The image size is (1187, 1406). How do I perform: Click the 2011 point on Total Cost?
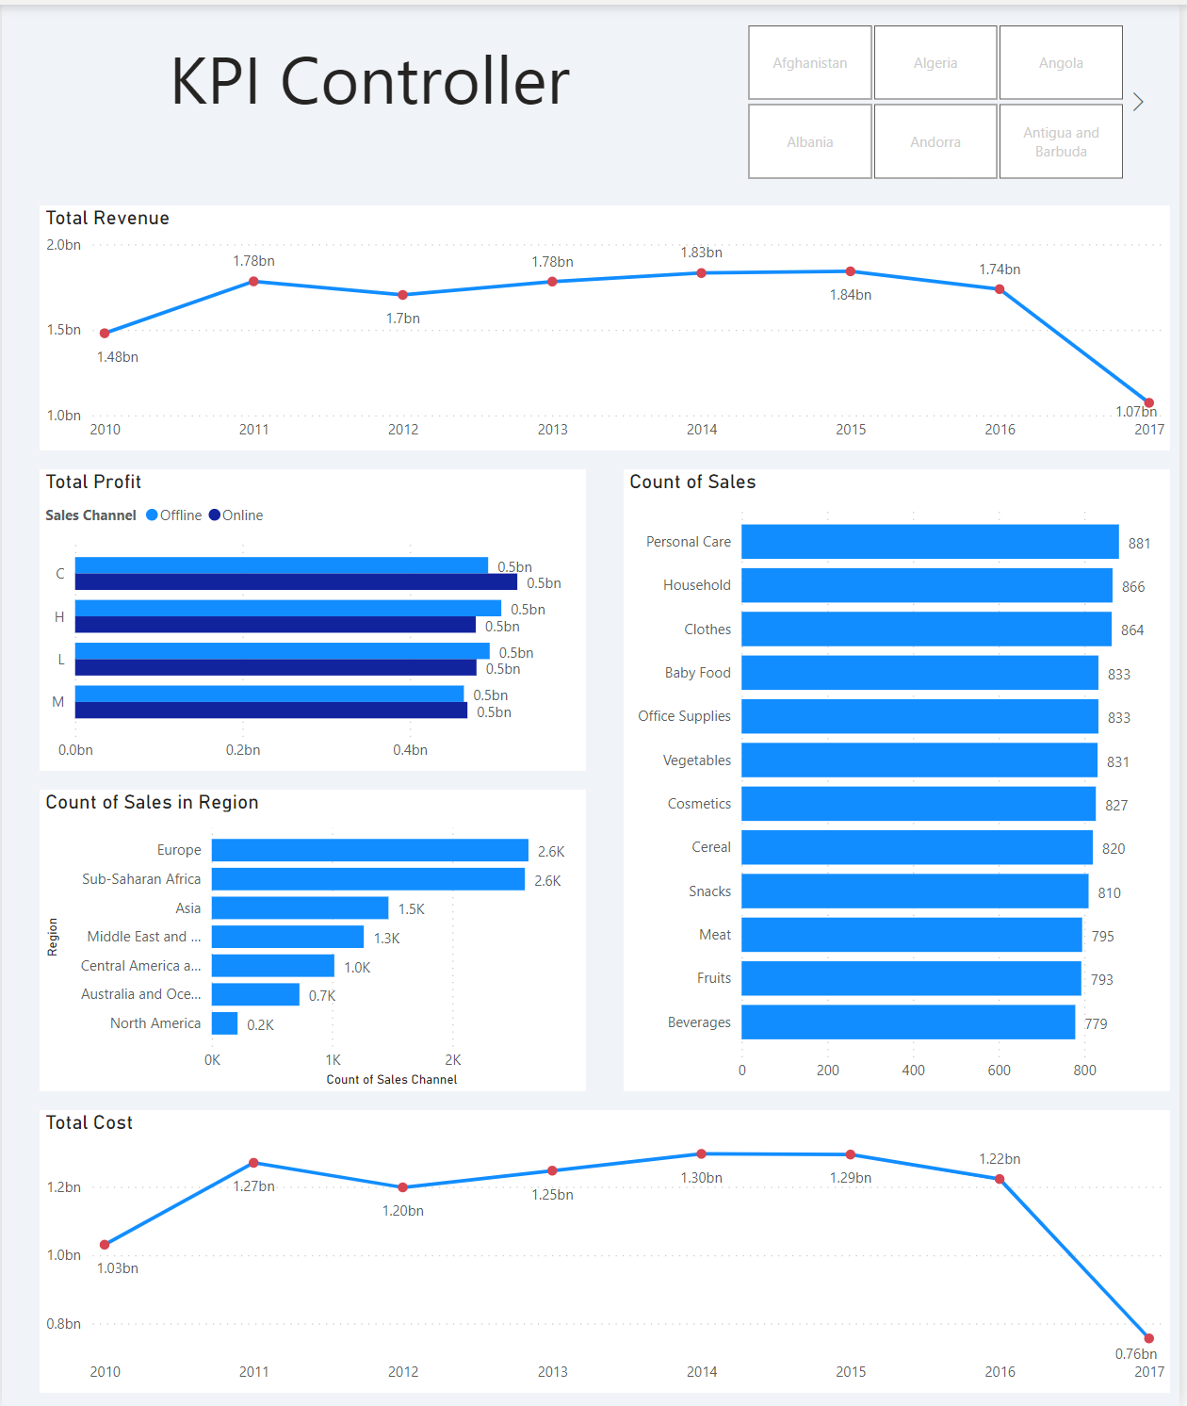click(253, 1163)
